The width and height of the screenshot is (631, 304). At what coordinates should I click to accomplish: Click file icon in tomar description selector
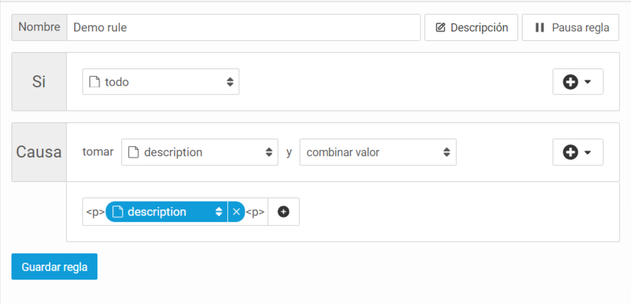(133, 152)
